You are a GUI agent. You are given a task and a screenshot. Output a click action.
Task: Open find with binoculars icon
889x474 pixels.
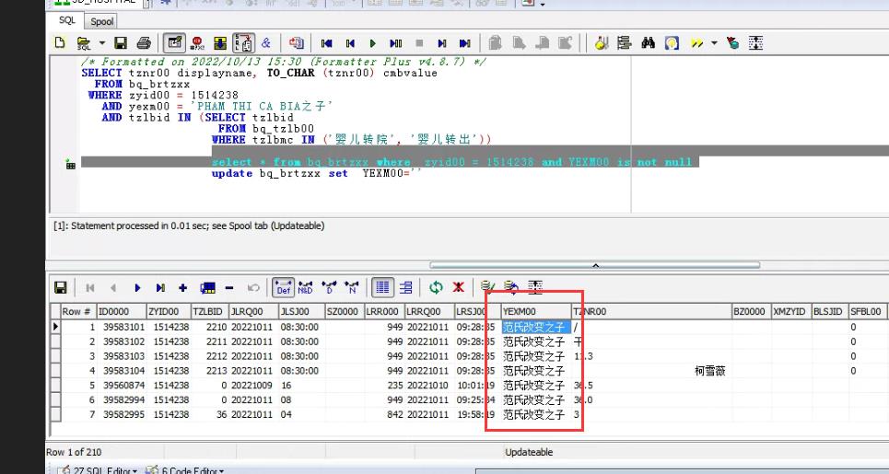point(648,43)
